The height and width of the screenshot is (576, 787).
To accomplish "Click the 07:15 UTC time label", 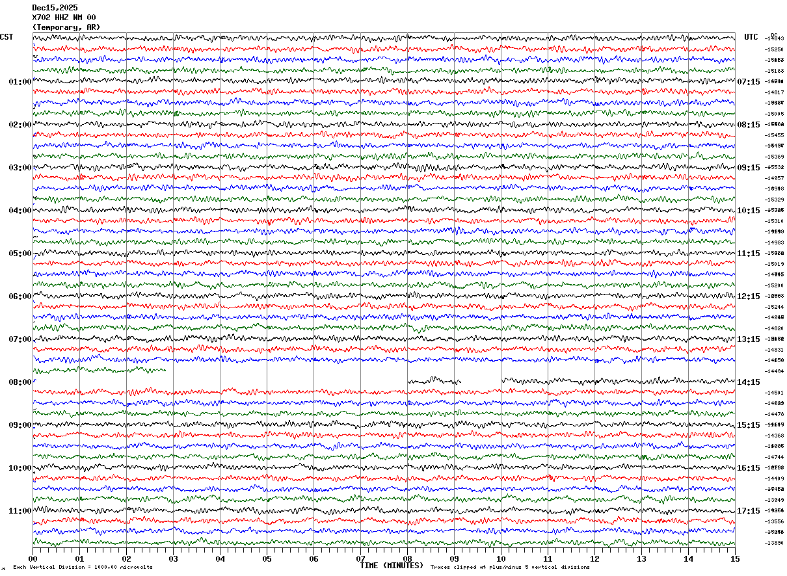I will coord(749,82).
